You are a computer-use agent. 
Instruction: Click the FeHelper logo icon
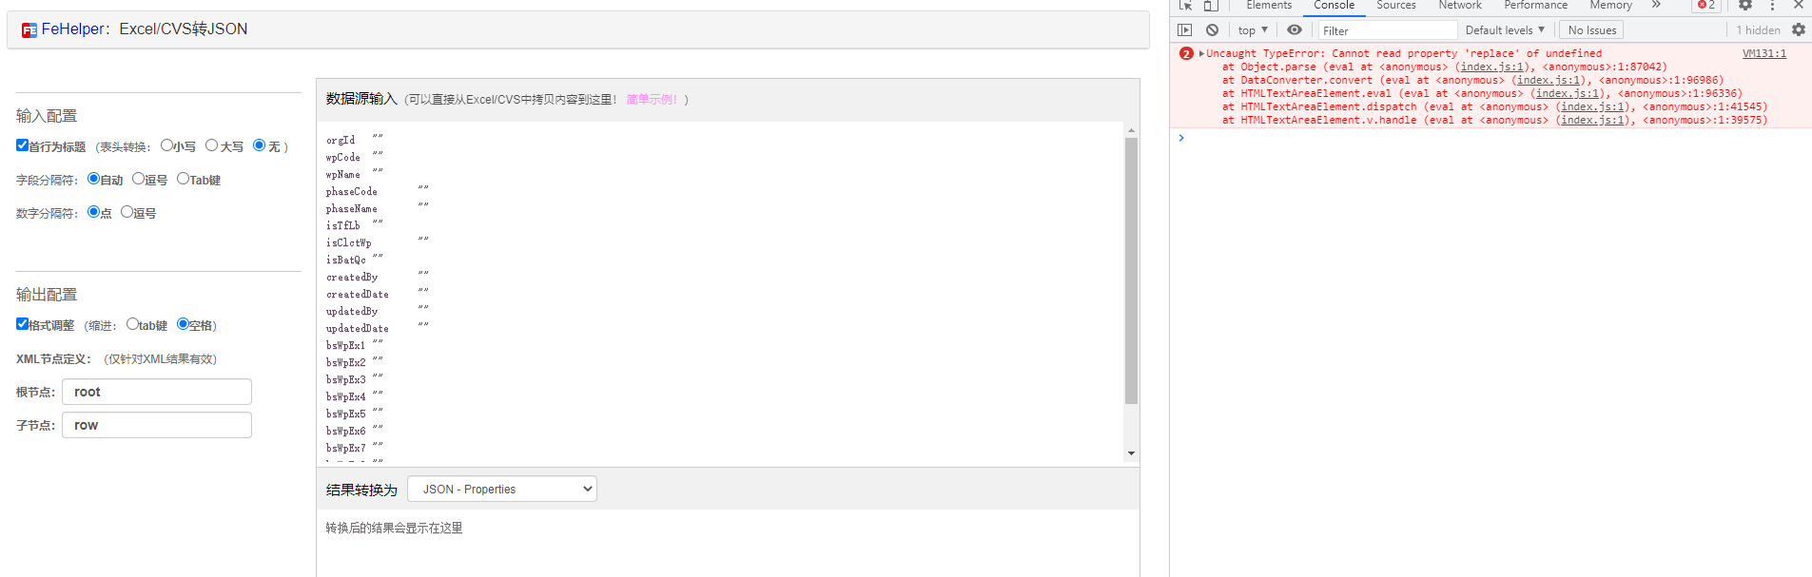click(29, 30)
